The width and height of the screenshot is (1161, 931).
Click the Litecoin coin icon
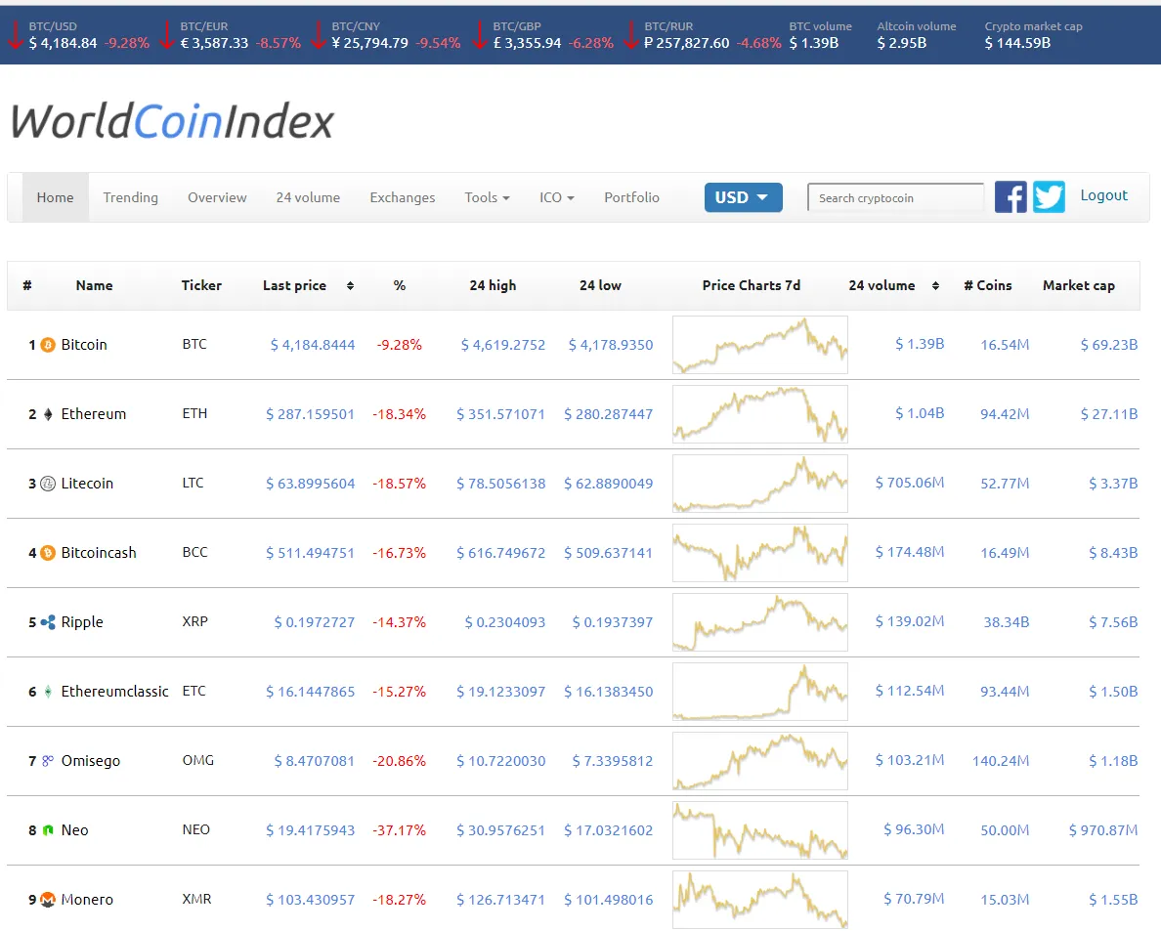click(47, 484)
